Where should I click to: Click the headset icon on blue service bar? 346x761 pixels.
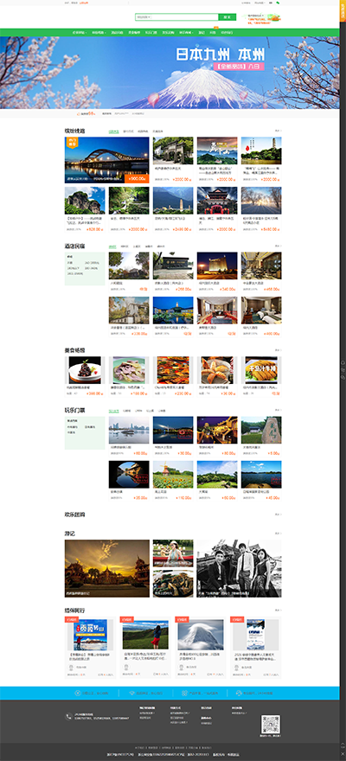[x=238, y=693]
